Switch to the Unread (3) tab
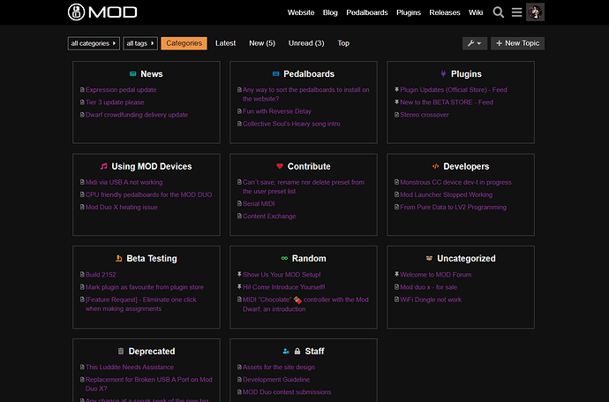 pyautogui.click(x=306, y=43)
